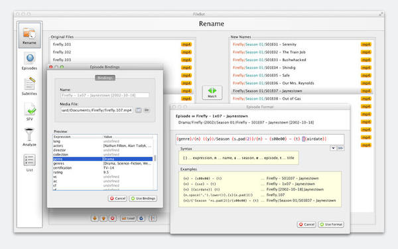Screen dimensions: 398x249
Task: Open the SFV checksum panel
Action: click(x=29, y=112)
